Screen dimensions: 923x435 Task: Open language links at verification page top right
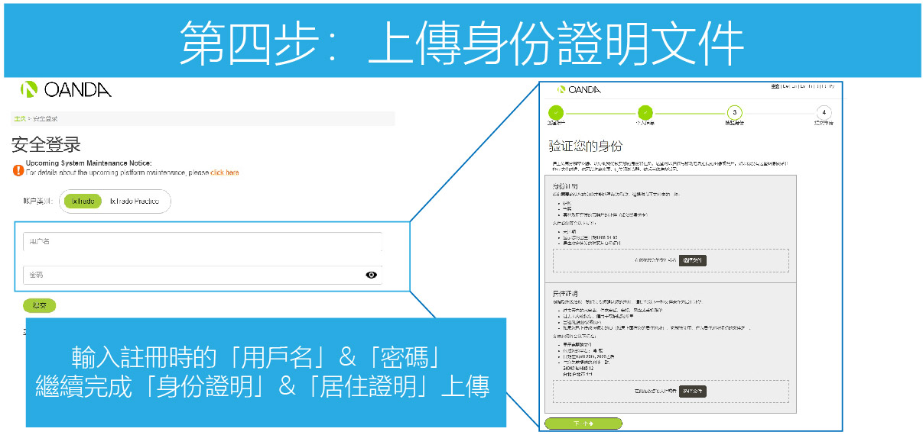[x=803, y=87]
